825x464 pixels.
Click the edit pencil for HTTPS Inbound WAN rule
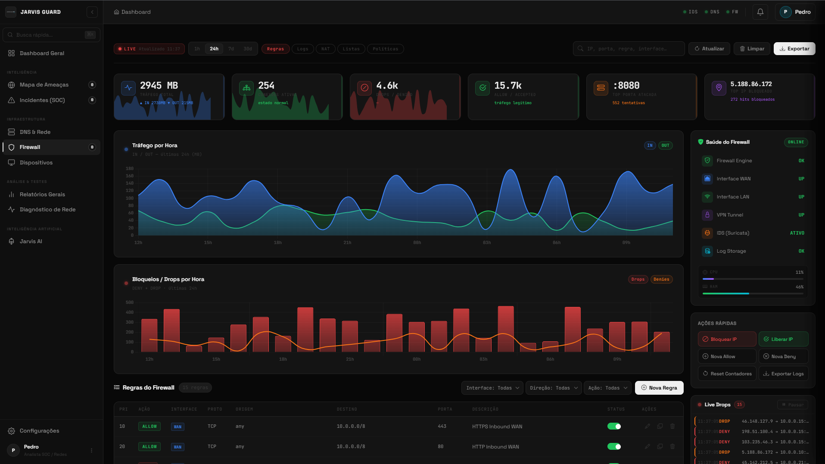pyautogui.click(x=647, y=426)
